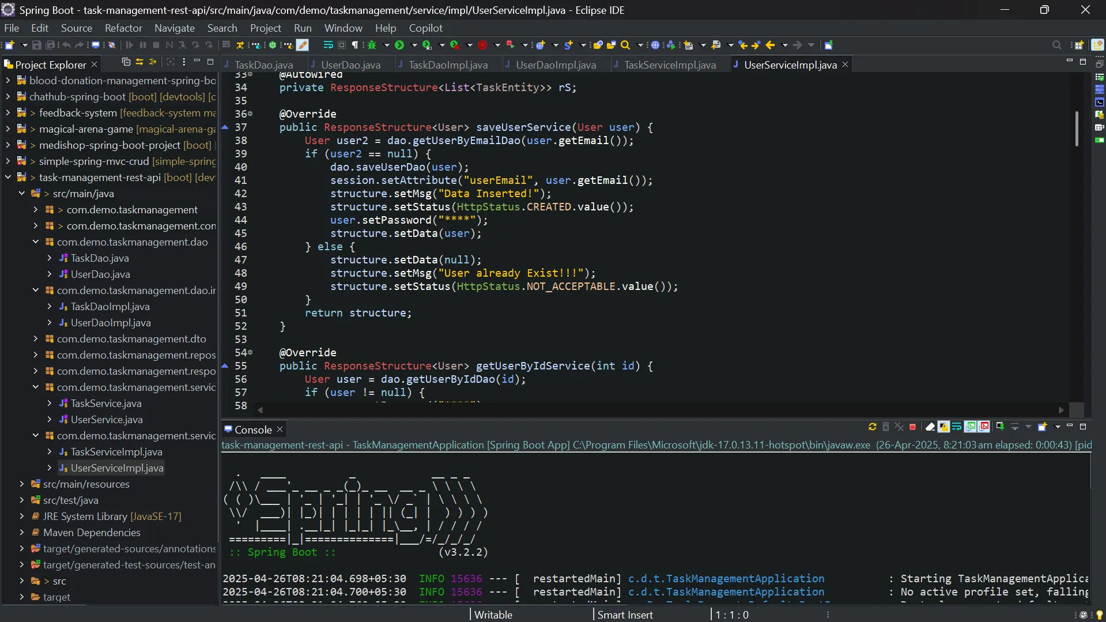This screenshot has height=622, width=1106.
Task: Click line 42 setMsg "Data Inserted!" code
Action: (440, 194)
